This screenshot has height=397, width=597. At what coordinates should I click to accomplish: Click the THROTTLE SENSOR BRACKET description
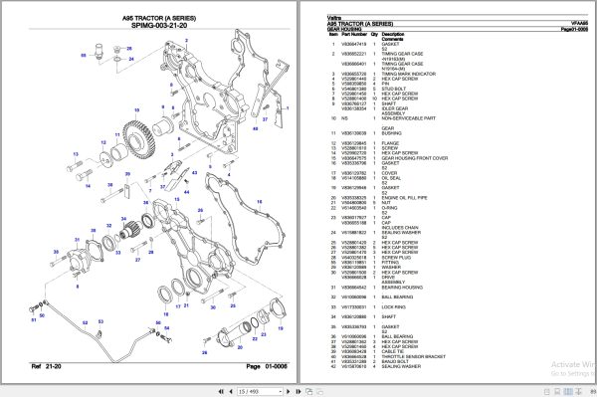point(414,356)
